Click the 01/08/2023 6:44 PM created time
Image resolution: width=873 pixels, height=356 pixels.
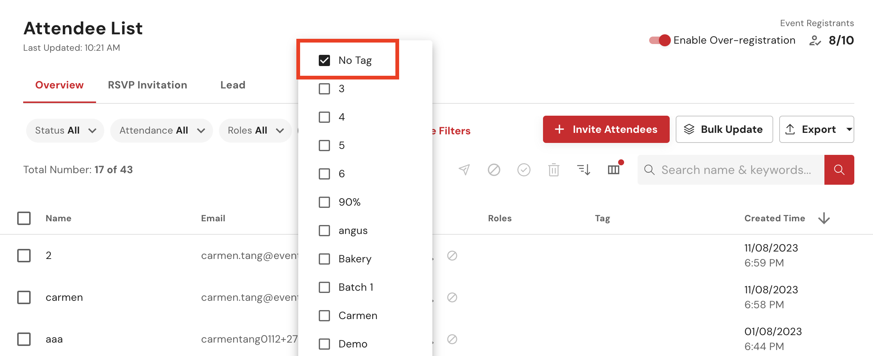coord(773,339)
